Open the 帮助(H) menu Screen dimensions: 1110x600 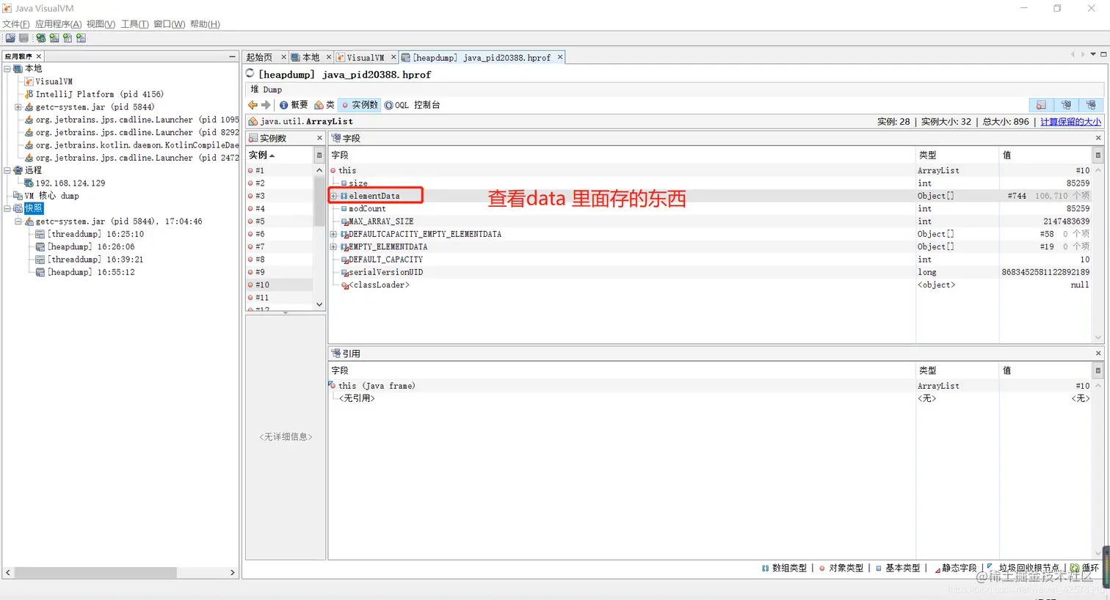pyautogui.click(x=205, y=24)
